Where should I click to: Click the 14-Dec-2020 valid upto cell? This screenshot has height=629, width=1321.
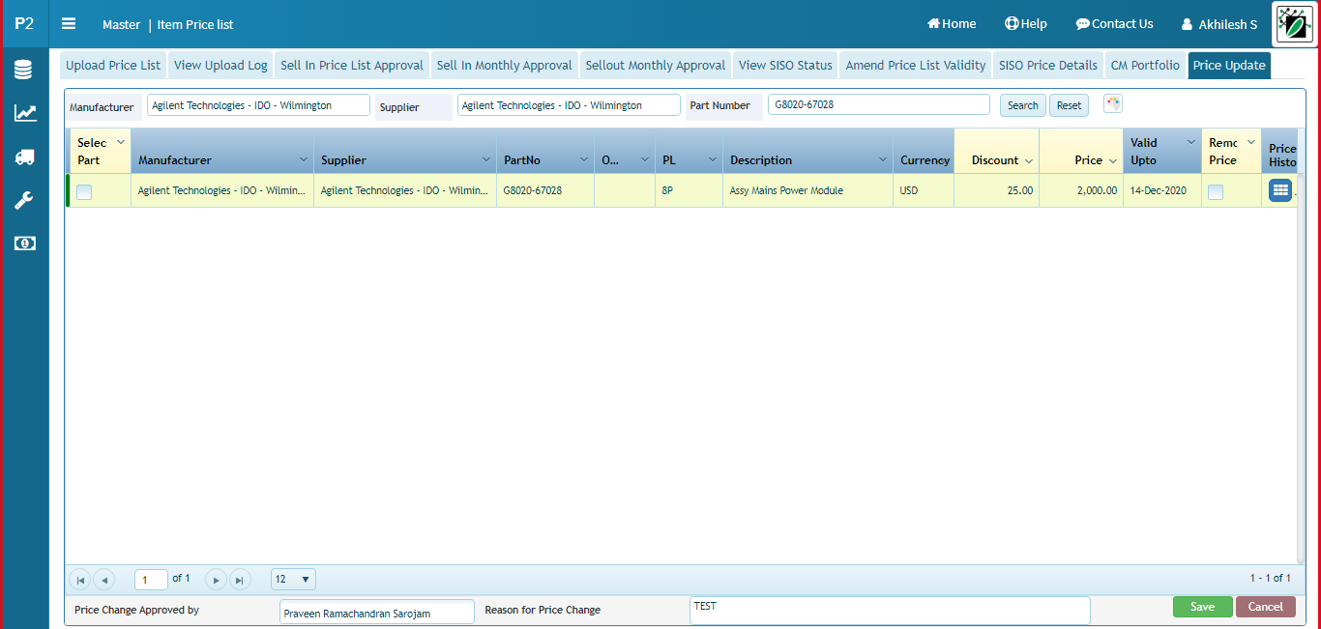click(1162, 191)
